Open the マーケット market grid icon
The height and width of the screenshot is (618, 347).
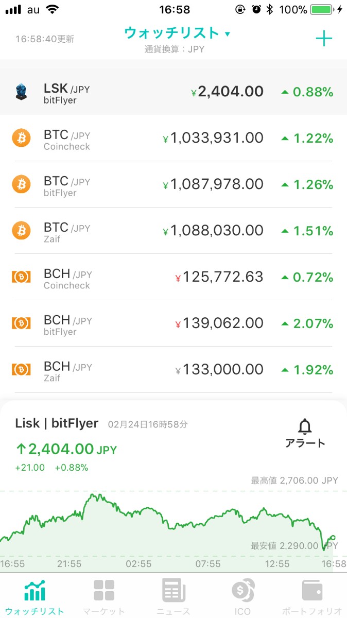point(104,590)
